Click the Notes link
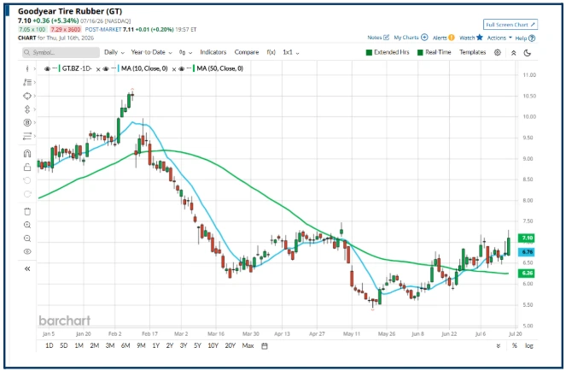 coord(374,38)
